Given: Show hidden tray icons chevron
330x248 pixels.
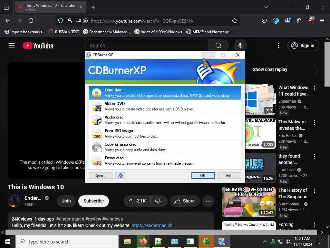Looking at the screenshot, I should tap(265, 242).
